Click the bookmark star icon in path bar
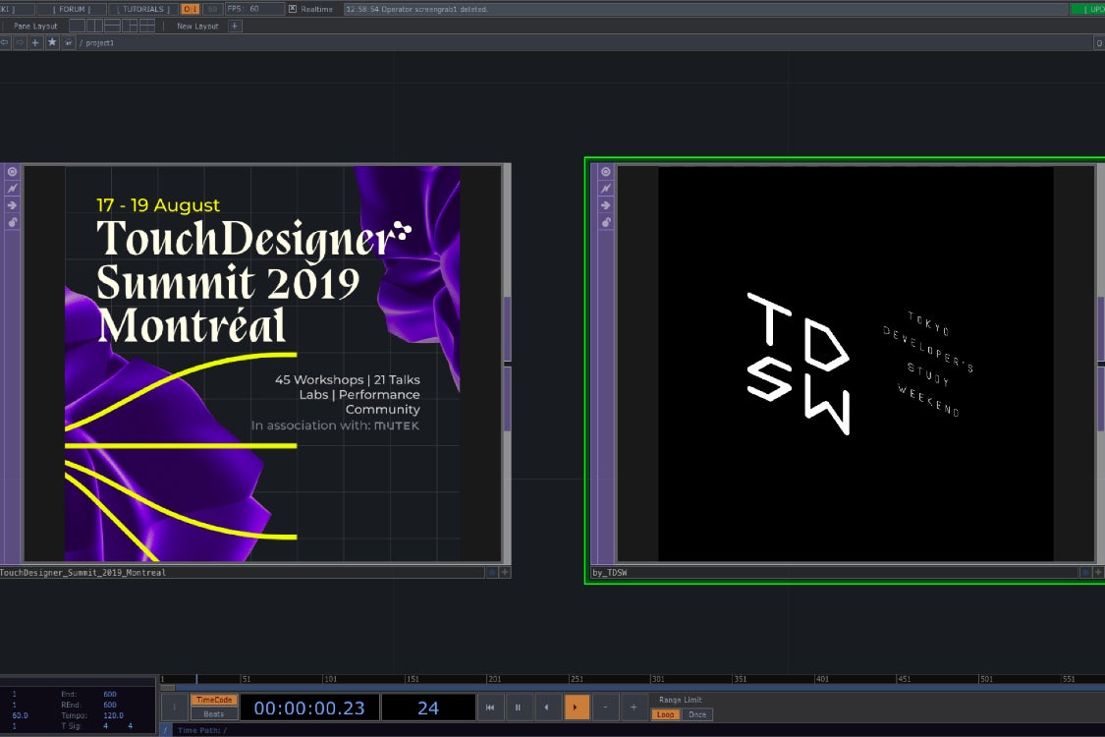 (x=52, y=43)
